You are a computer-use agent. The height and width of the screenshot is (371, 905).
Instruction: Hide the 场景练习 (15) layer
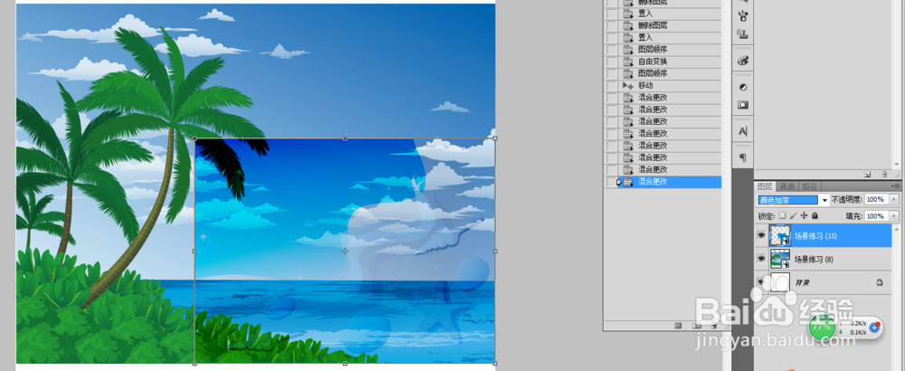pyautogui.click(x=761, y=235)
